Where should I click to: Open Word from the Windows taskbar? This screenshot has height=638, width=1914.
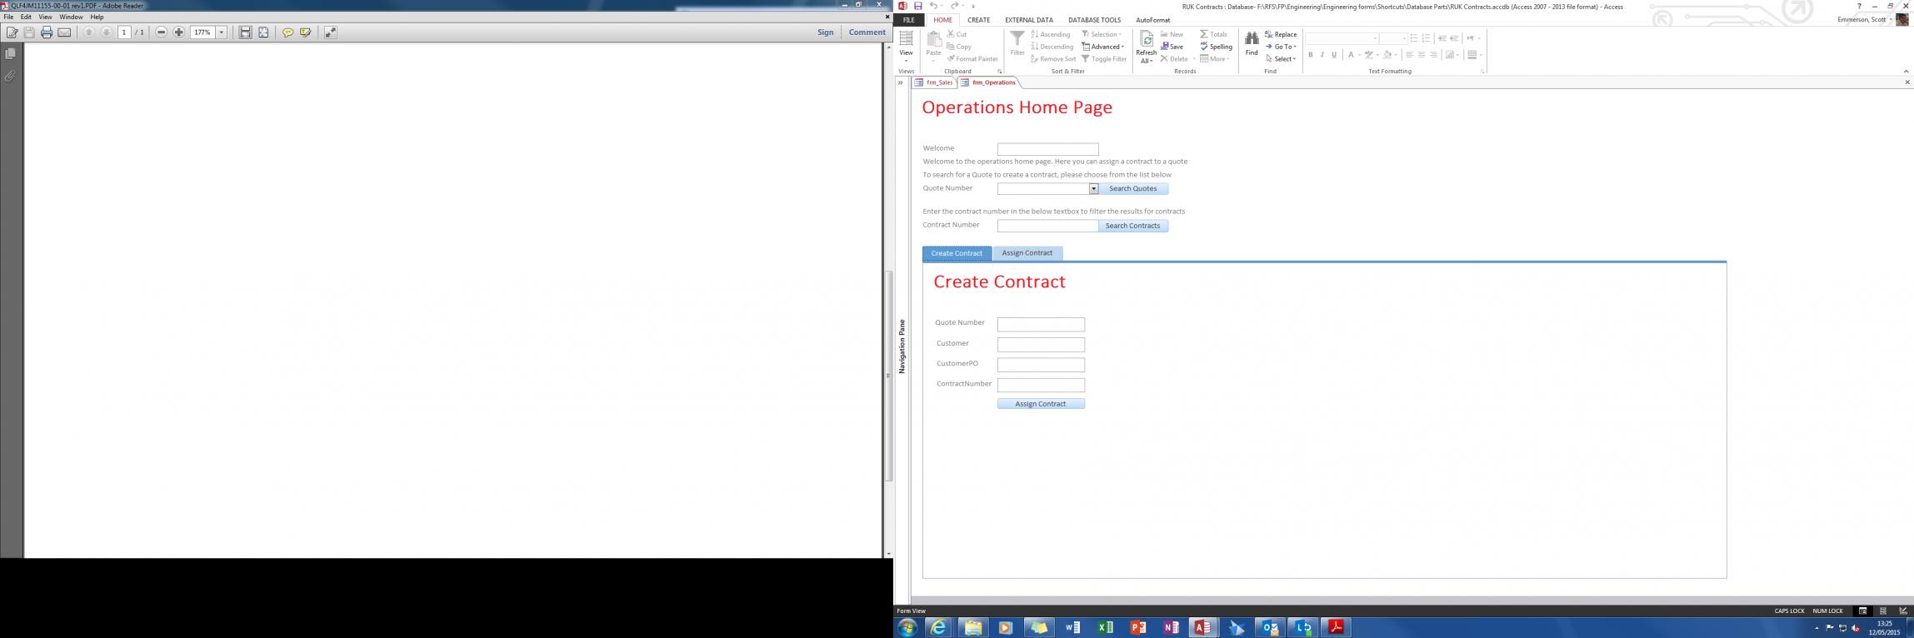1072,627
